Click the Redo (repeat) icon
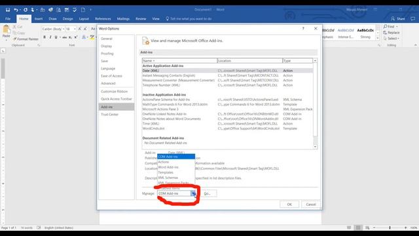Screen dimensions: 419x236 pyautogui.click(x=26, y=10)
